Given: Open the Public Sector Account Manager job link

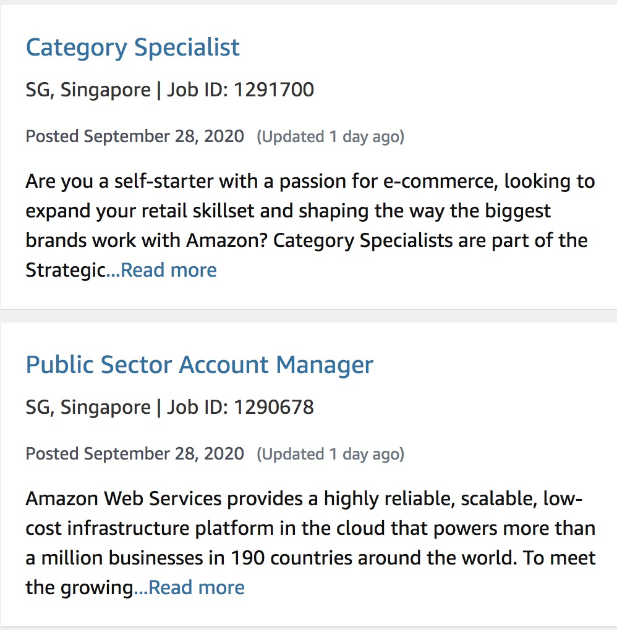Looking at the screenshot, I should coord(199,365).
